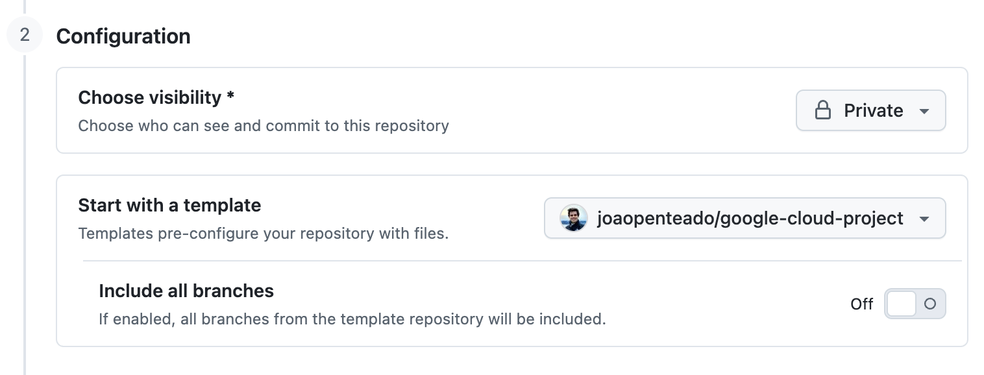Click the Include all branches label
This screenshot has width=984, height=375.
[186, 291]
